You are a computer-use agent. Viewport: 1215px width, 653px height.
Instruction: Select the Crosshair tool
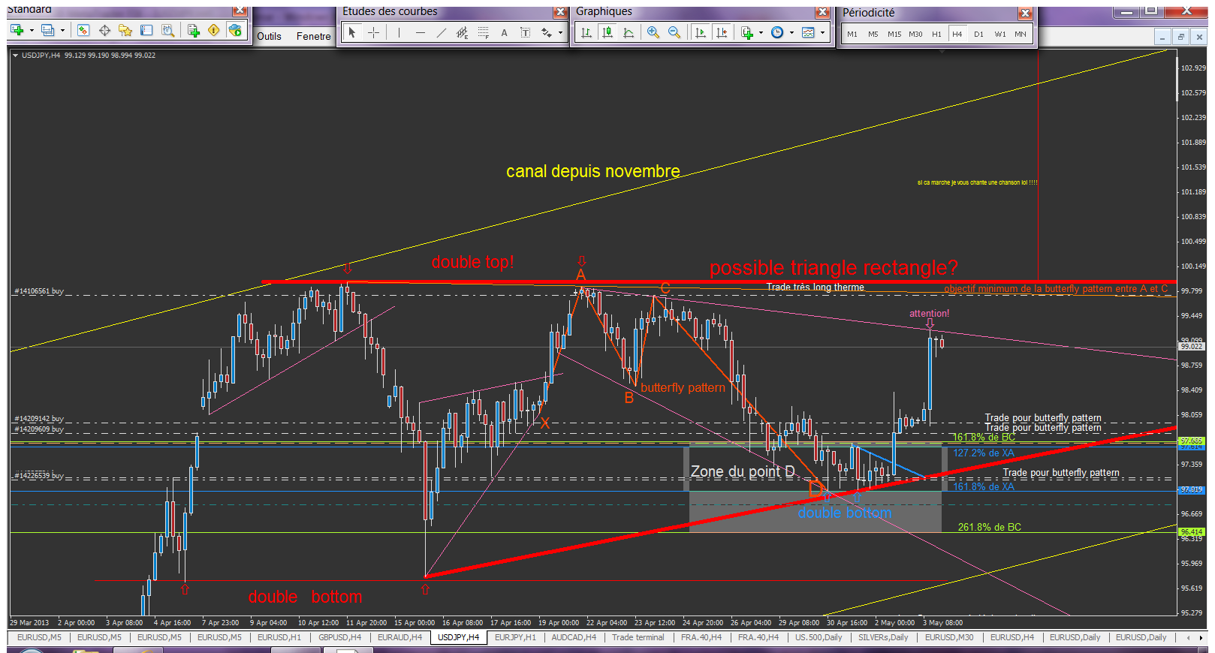pyautogui.click(x=373, y=32)
